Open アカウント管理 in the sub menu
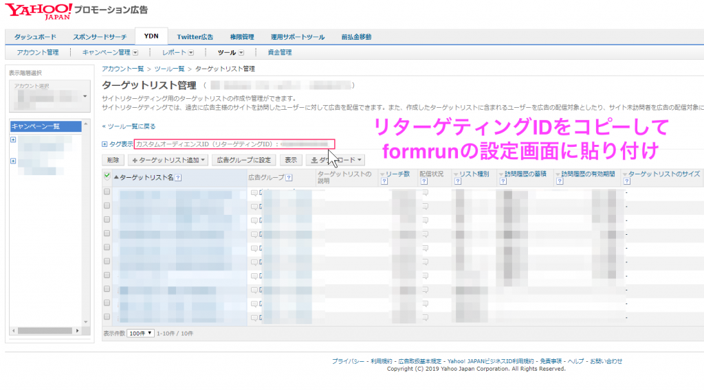This screenshot has width=704, height=390. (38, 52)
